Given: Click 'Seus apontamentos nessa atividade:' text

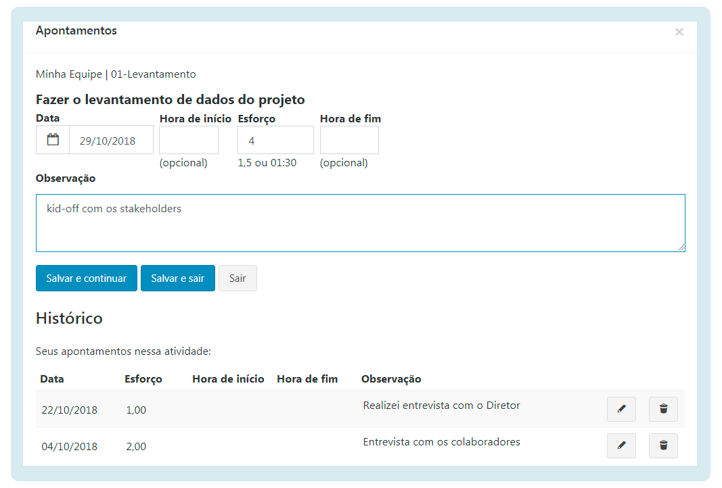Looking at the screenshot, I should point(123,351).
